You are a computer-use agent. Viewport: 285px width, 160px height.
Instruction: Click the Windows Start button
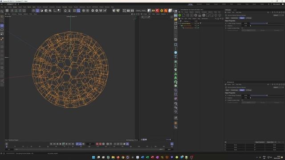click(94, 157)
